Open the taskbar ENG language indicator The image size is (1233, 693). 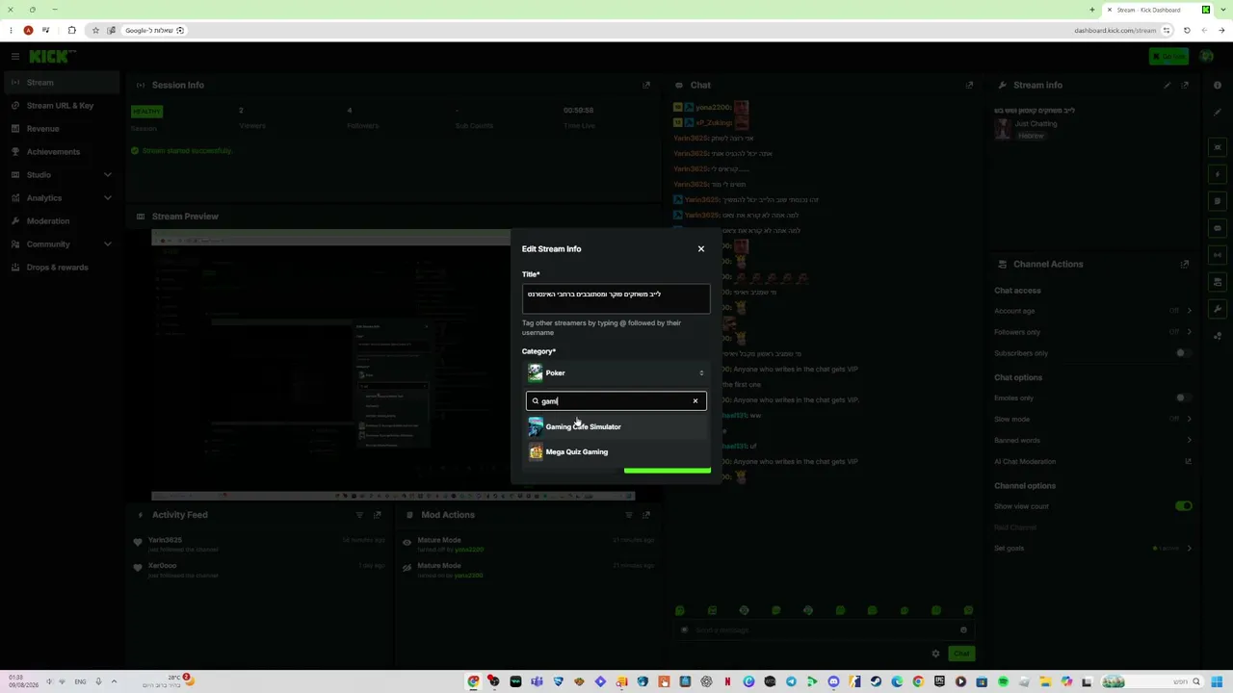click(80, 681)
